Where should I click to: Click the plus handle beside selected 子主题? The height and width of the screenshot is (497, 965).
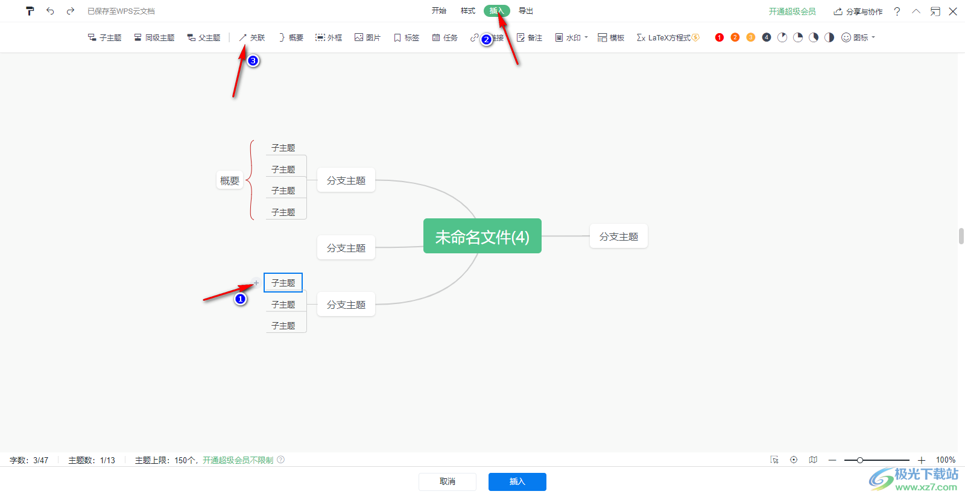(x=256, y=283)
